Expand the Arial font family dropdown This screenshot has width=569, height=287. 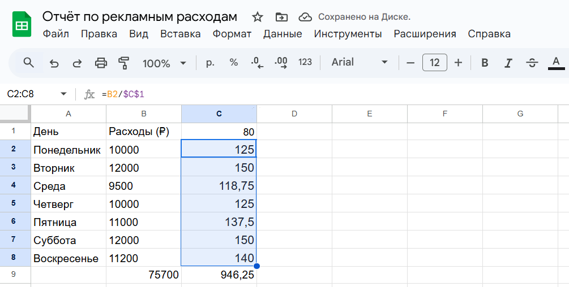[x=360, y=62]
